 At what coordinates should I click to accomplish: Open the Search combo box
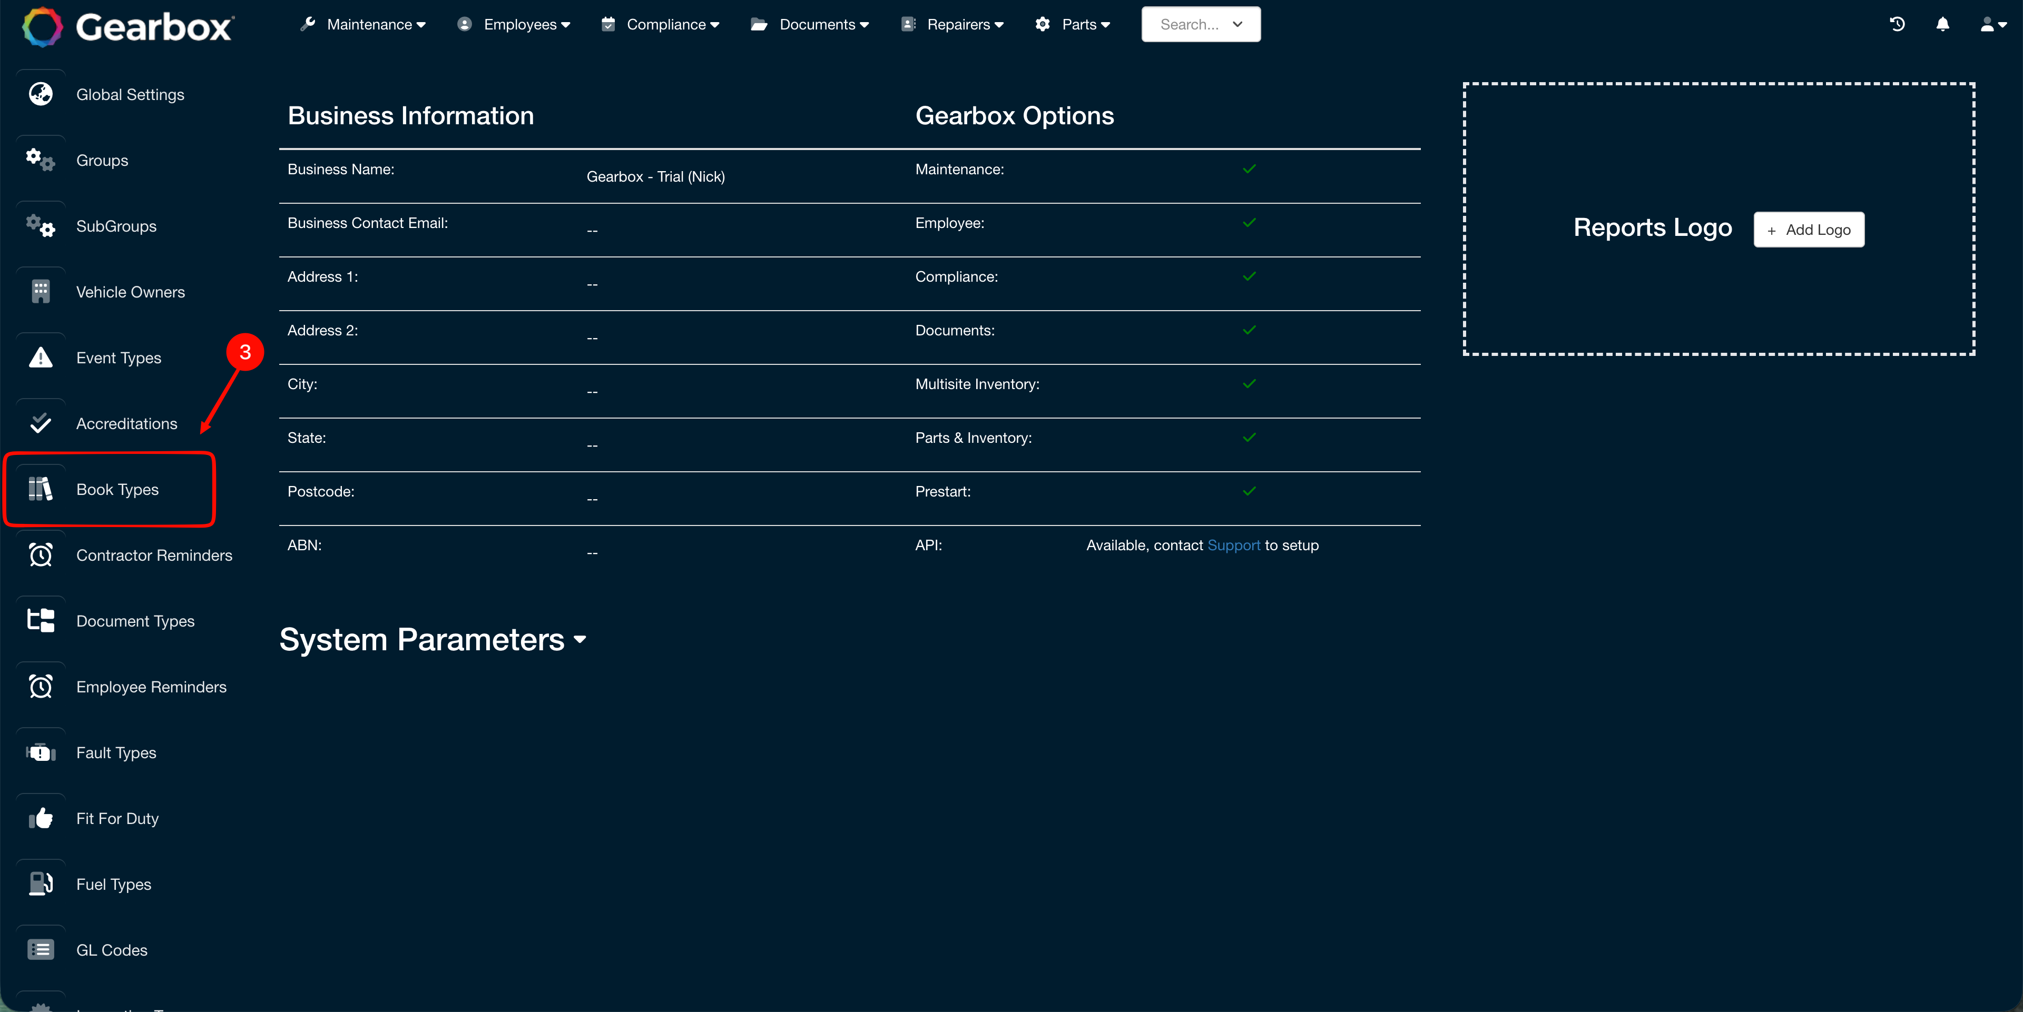pyautogui.click(x=1201, y=24)
